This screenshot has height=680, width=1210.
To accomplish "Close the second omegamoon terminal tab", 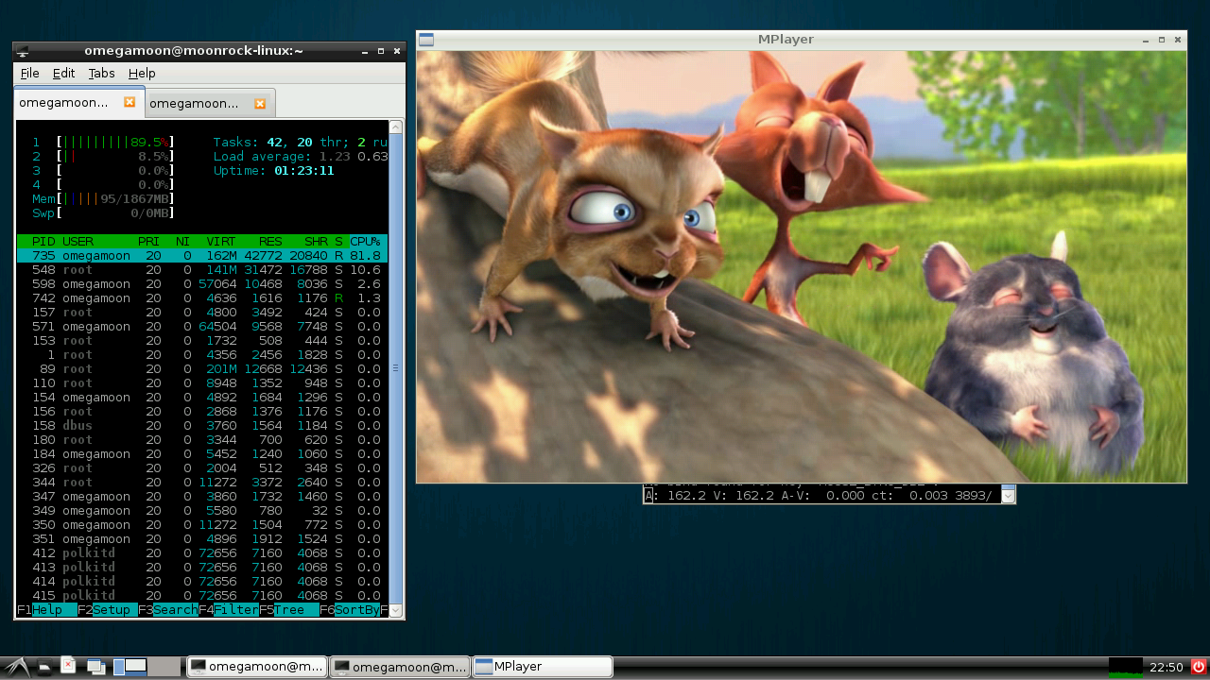I will click(259, 103).
